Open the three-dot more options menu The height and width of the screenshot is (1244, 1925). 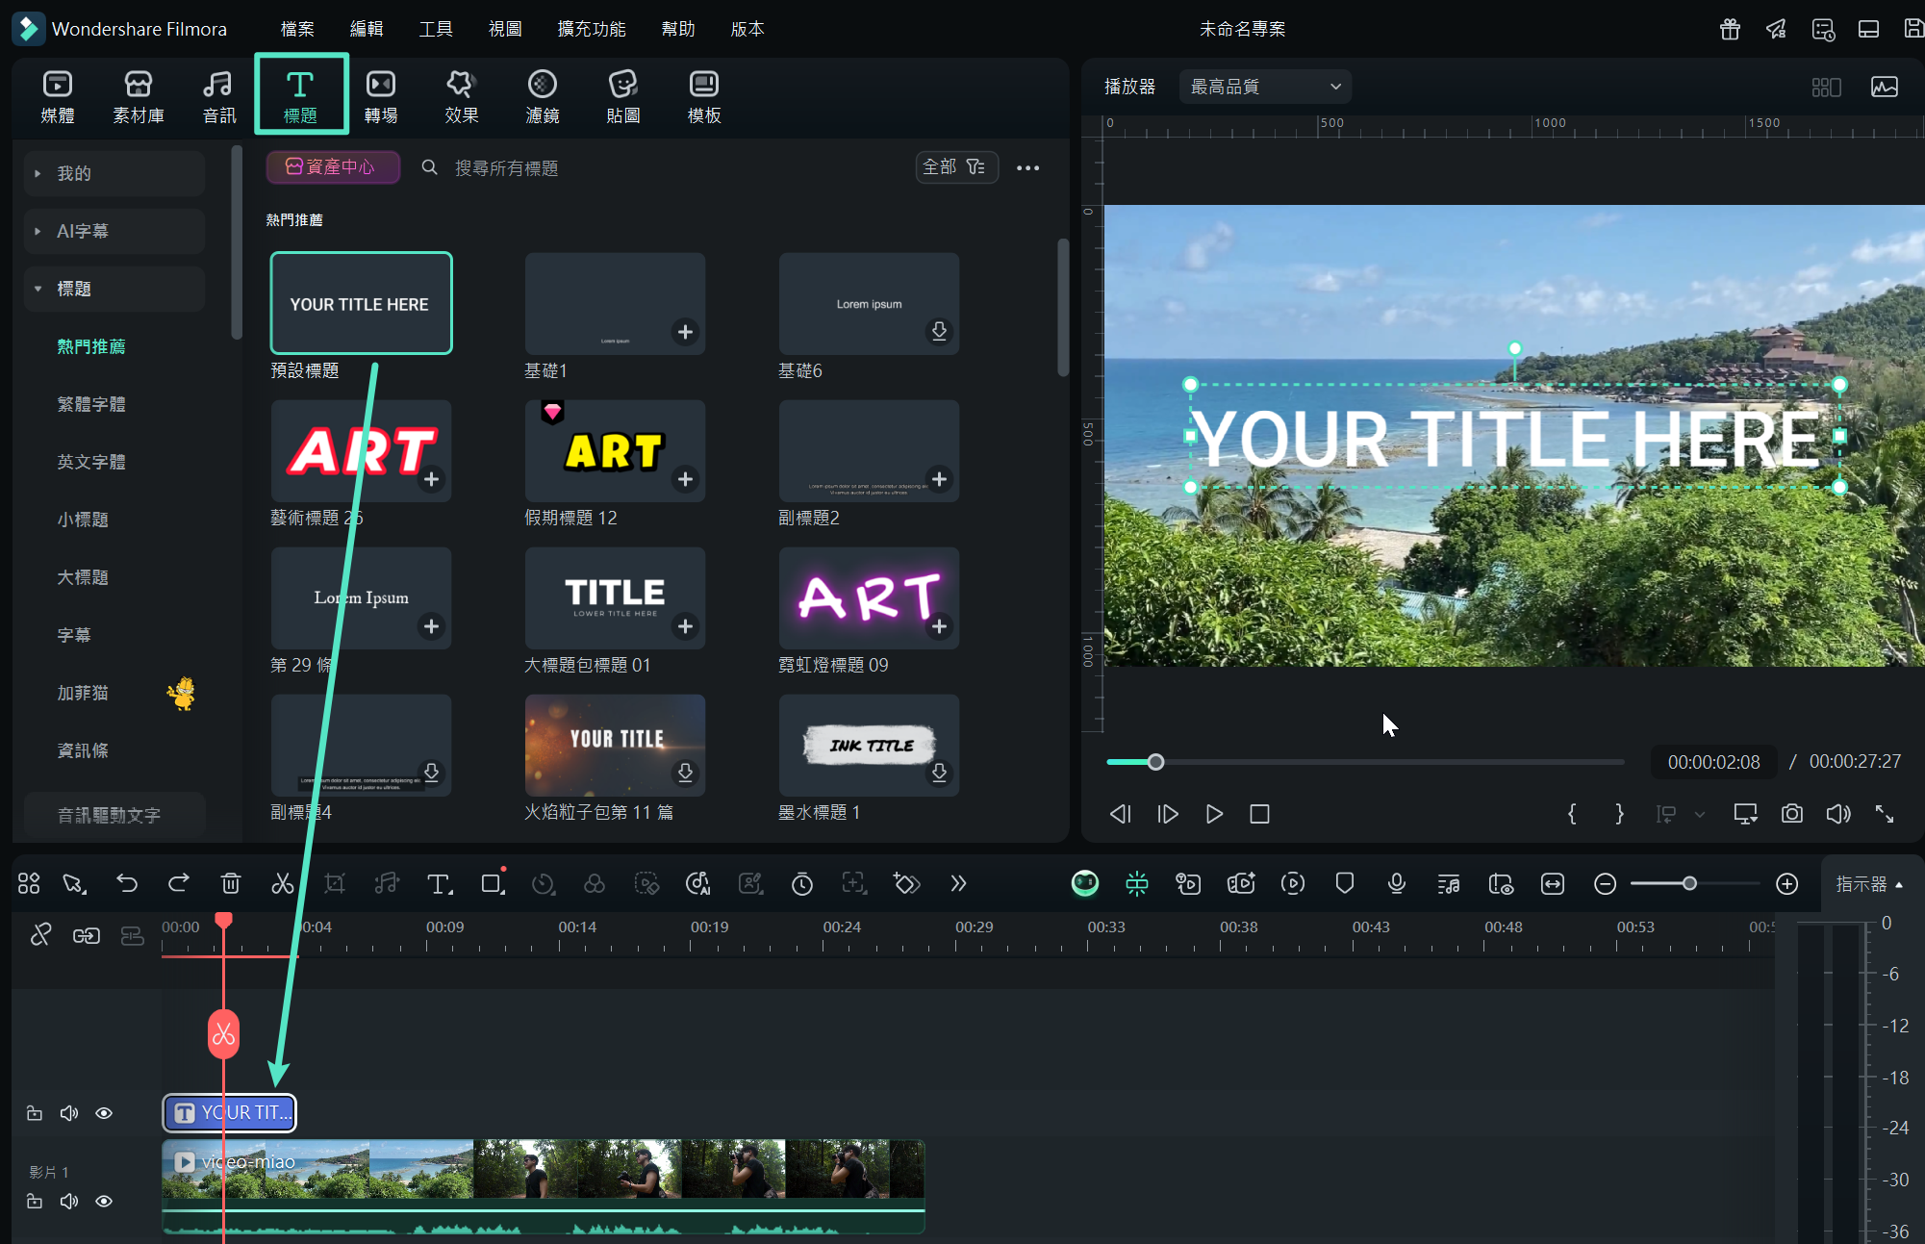tap(1028, 167)
